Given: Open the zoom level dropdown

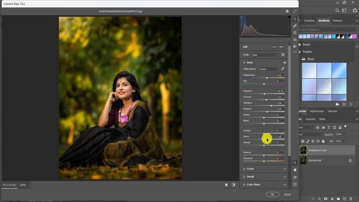Looking at the screenshot, I should pyautogui.click(x=29, y=185).
